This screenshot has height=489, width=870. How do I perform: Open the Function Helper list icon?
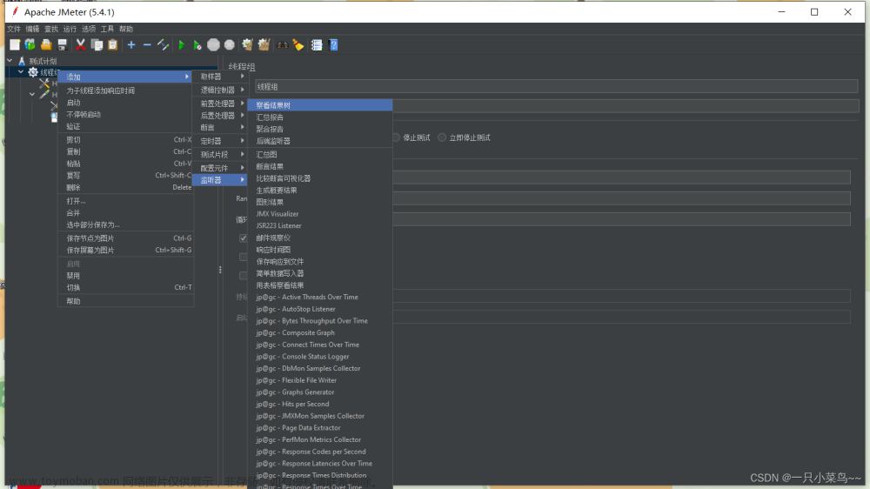tap(317, 45)
